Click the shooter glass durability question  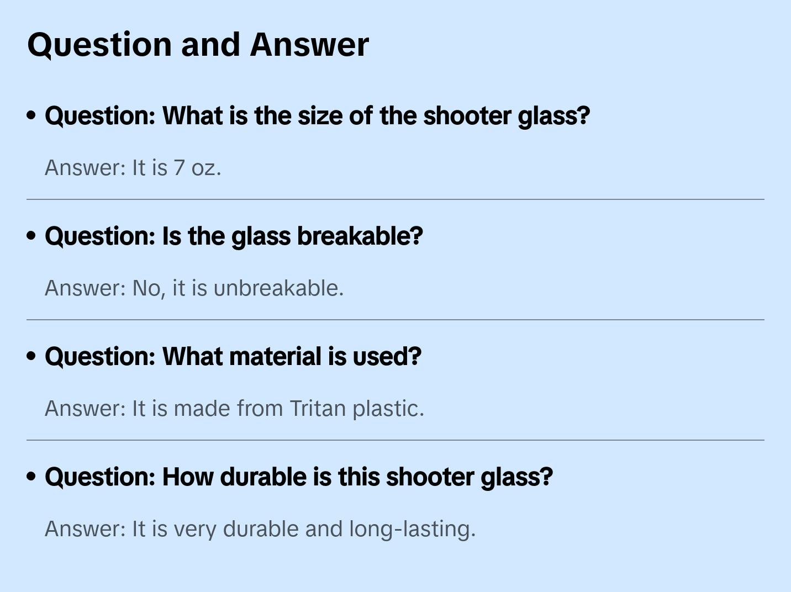(298, 477)
